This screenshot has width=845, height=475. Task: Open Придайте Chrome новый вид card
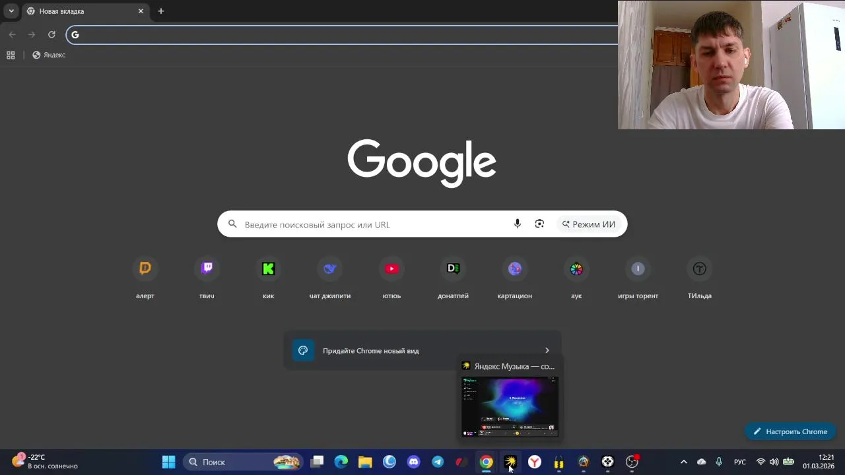pyautogui.click(x=422, y=351)
